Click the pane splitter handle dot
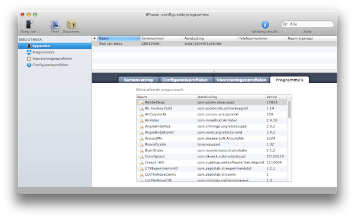 tap(214, 71)
